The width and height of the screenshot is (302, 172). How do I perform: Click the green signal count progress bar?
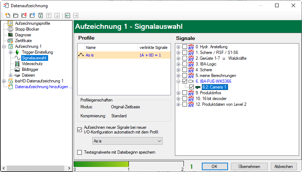(x=101, y=164)
